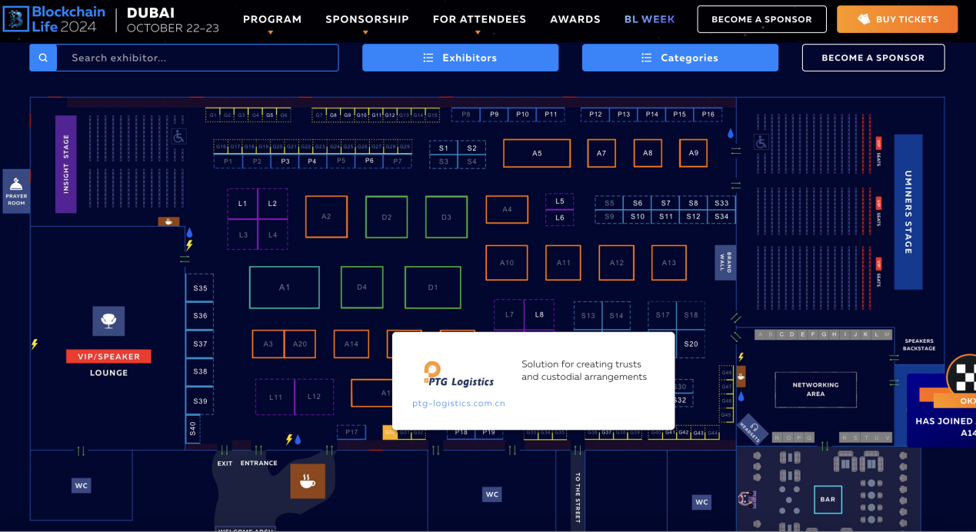Click the Search exhibitor field
Screen dimensions: 976x532
[x=198, y=58]
